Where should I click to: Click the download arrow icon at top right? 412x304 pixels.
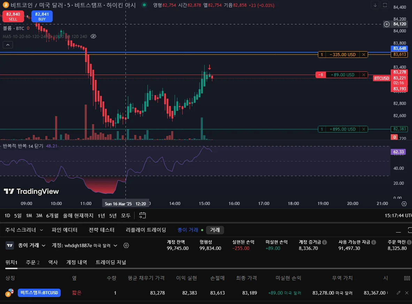(x=375, y=5)
